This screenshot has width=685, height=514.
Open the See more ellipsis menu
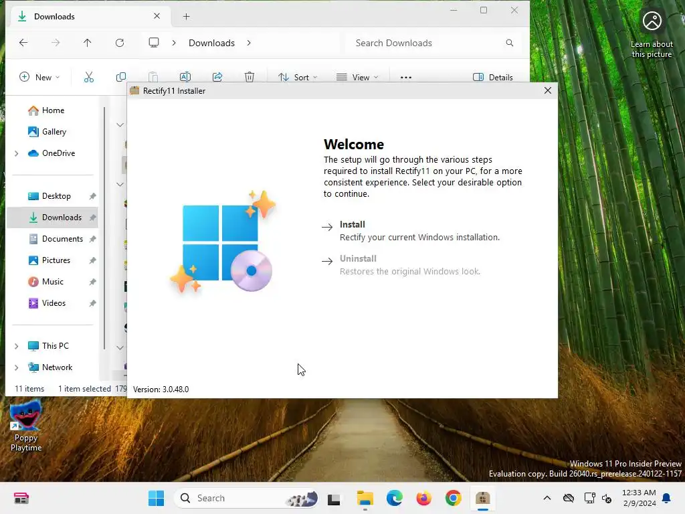point(406,78)
